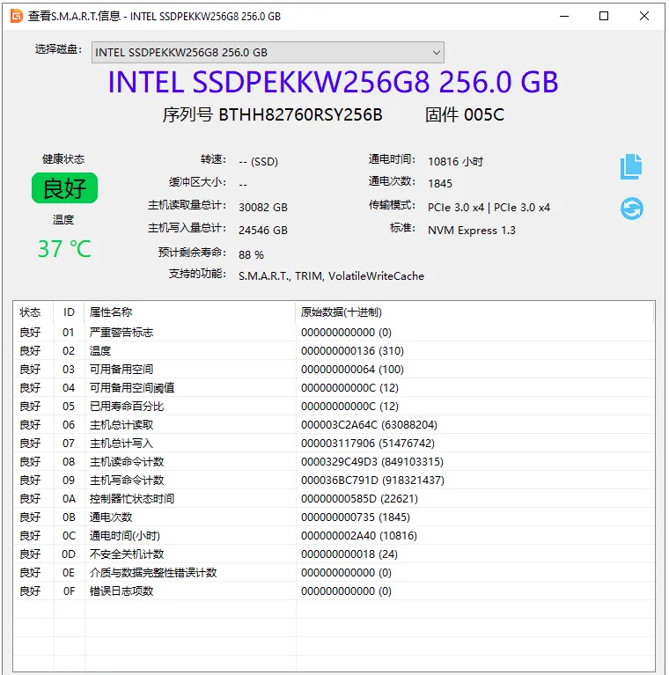Screen dimensions: 669x675
Task: Click raw value 000000000018 (24)
Action: click(349, 554)
